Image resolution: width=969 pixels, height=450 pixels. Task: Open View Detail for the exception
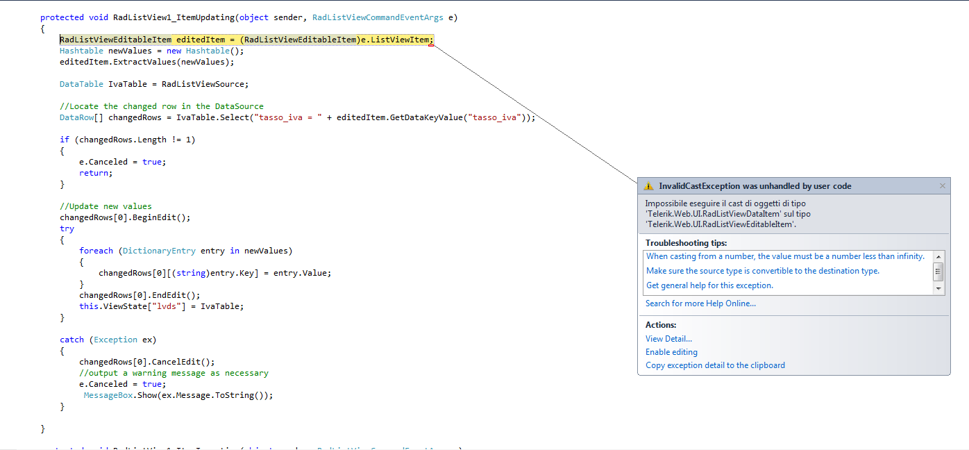click(668, 339)
